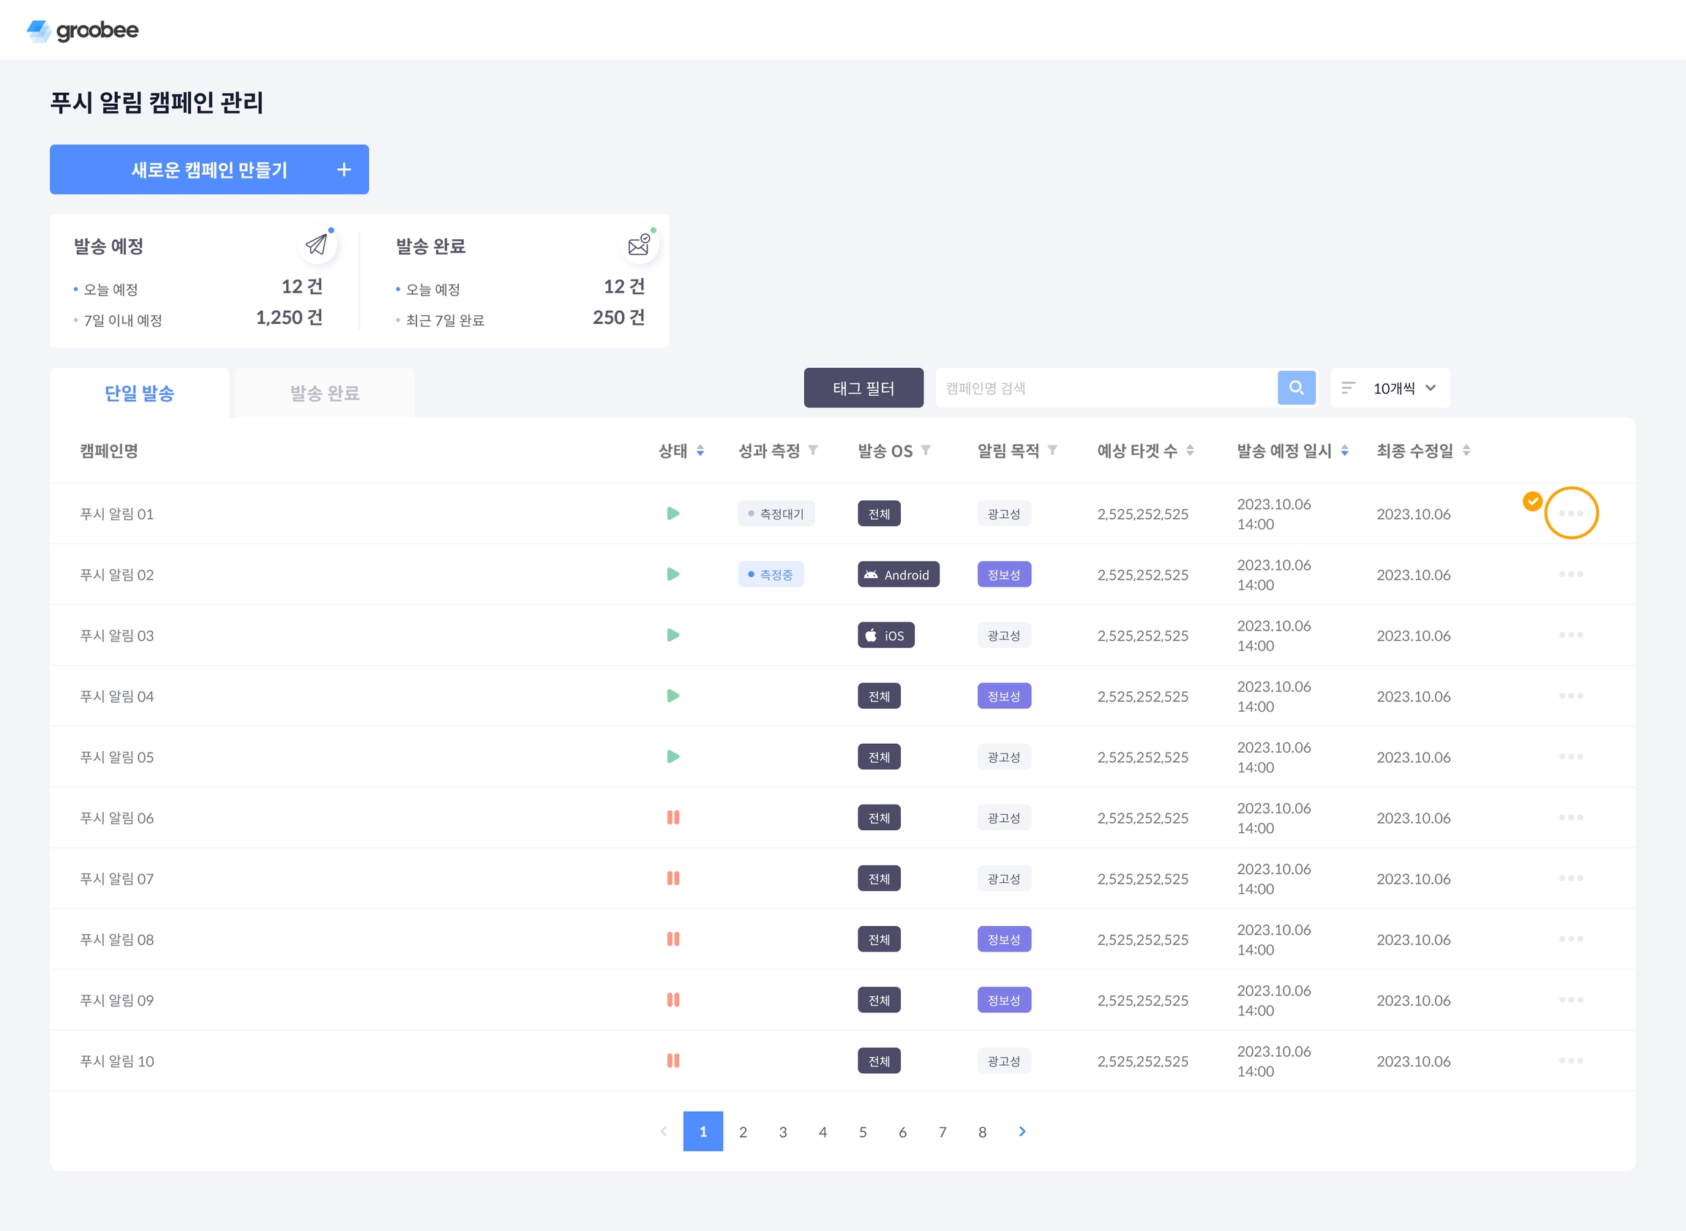
Task: Go to pagination page 3
Action: click(x=782, y=1131)
